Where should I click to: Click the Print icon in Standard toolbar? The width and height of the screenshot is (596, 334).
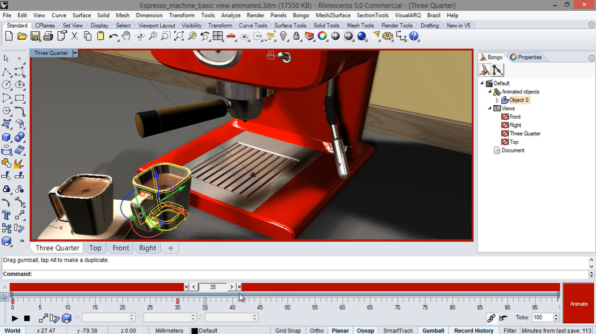click(48, 36)
